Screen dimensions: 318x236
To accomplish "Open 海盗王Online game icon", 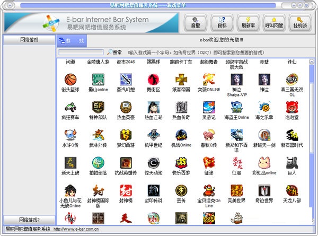I will (236, 107).
